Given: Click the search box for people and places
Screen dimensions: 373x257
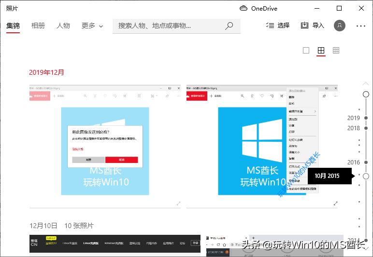Looking at the screenshot, I should click(176, 26).
